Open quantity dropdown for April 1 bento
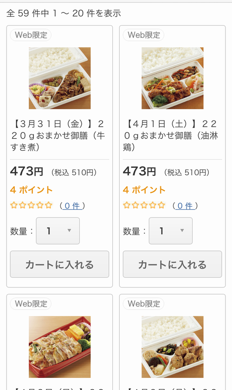Image resolution: width=232 pixels, height=390 pixels. (x=170, y=231)
